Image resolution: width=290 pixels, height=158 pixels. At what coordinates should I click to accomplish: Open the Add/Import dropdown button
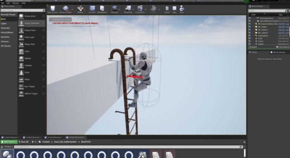point(9,142)
